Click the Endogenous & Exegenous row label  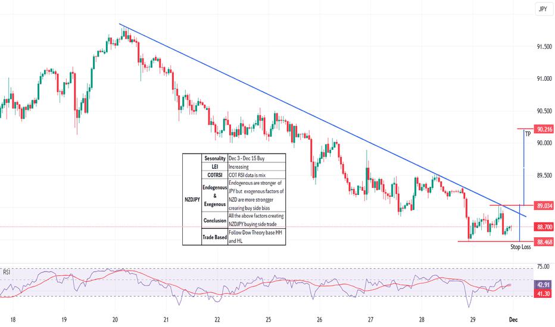[x=215, y=196]
